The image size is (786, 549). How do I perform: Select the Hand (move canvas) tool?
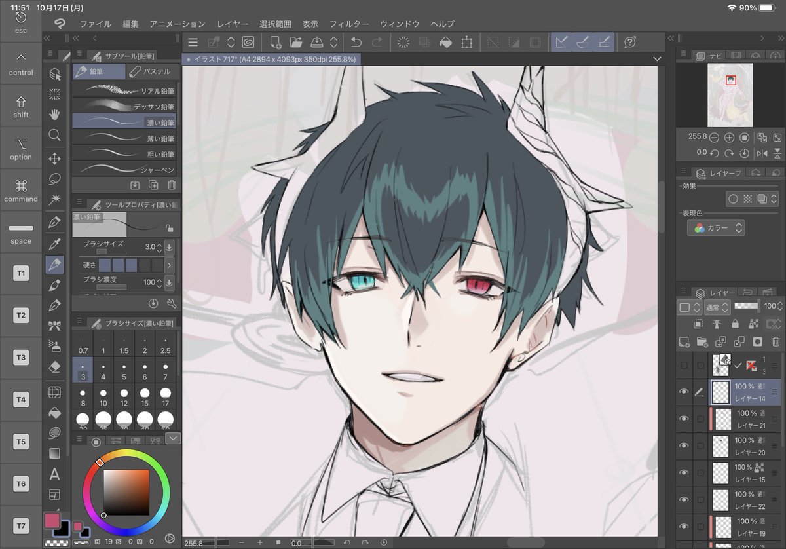pos(55,115)
